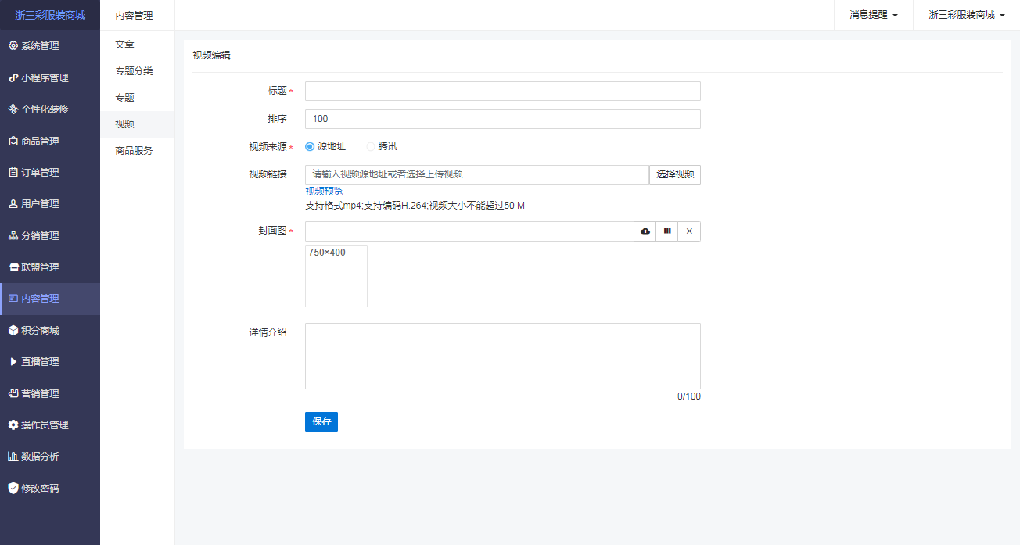Open 浙三彩服装商城 account dropdown in top bar

coord(966,15)
